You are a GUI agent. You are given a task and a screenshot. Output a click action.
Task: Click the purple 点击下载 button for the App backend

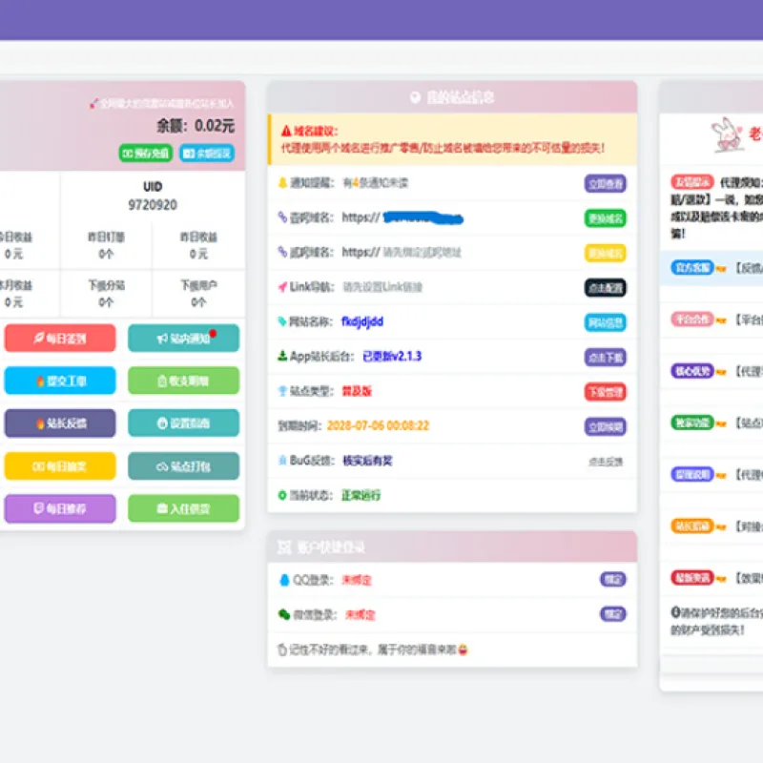pos(606,358)
